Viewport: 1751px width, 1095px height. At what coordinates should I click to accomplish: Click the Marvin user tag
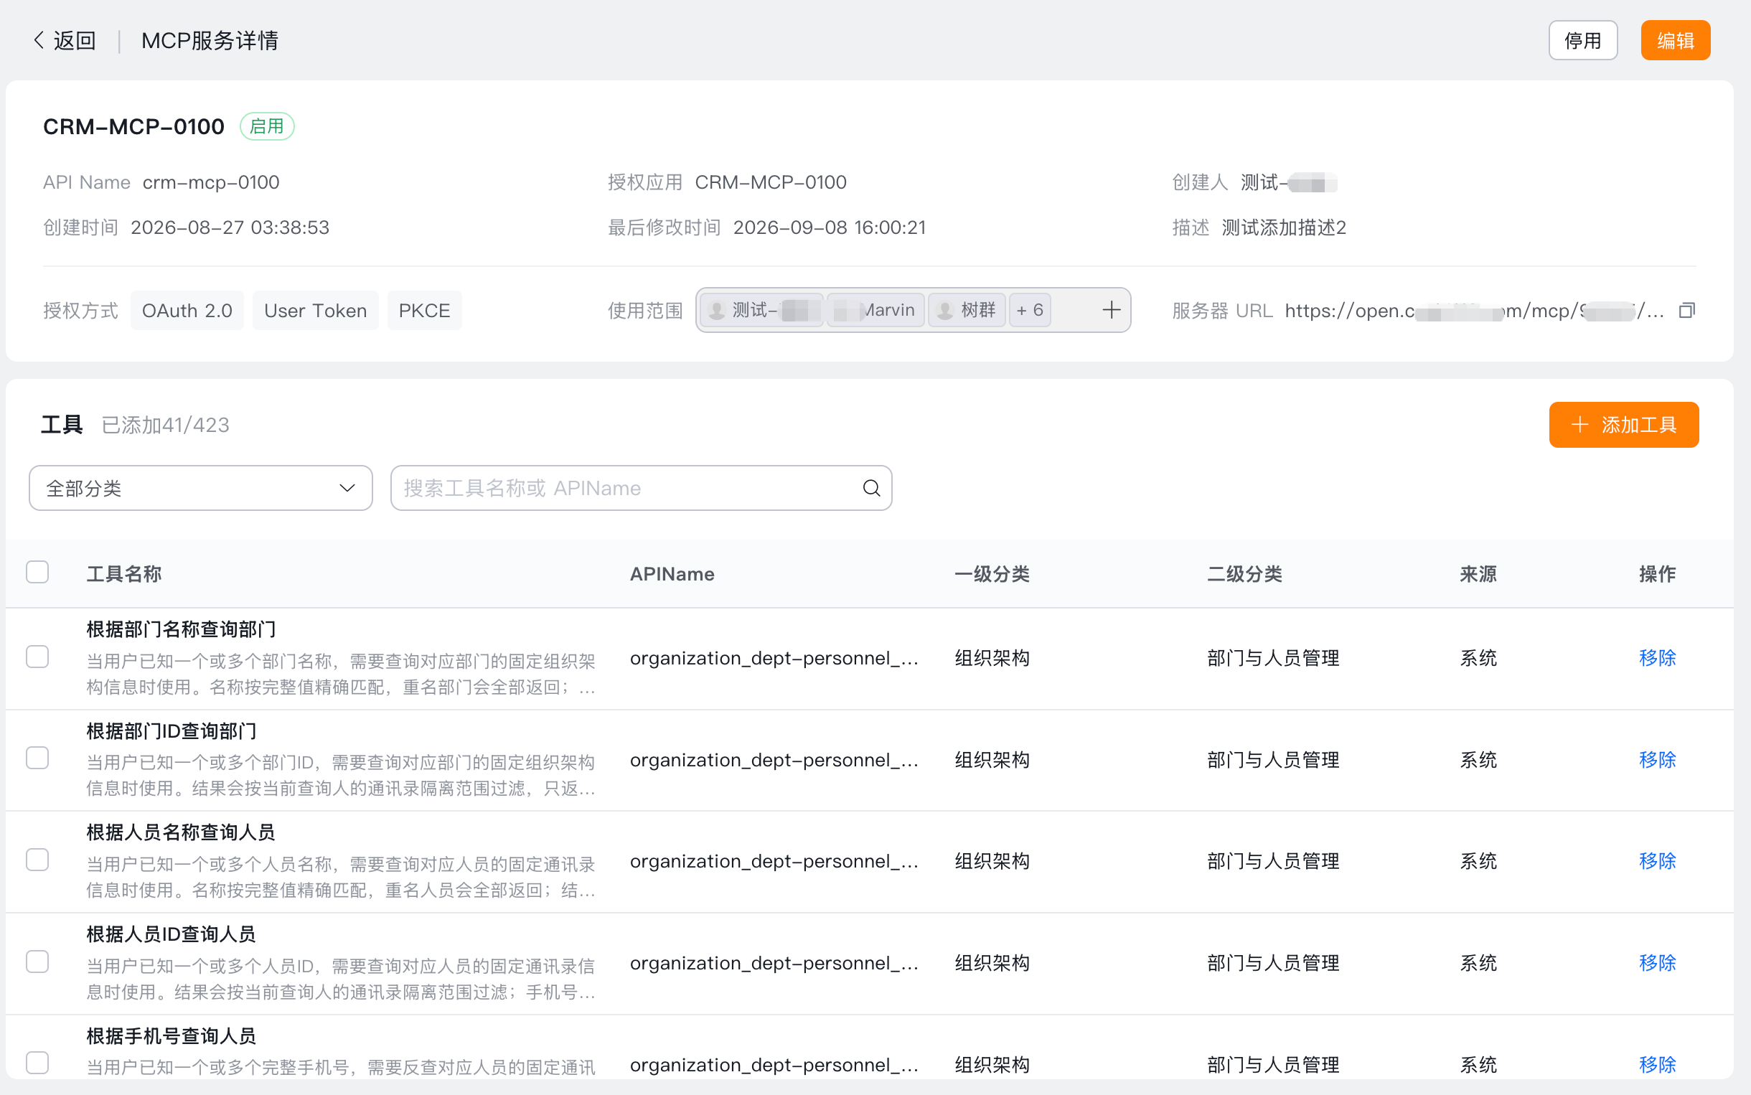[x=875, y=310]
